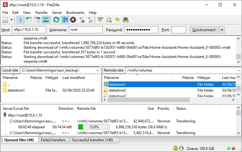Click the 15.9% transfer progress bar

(94, 127)
